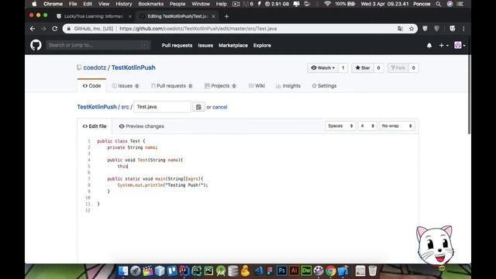
Task: Open Android Studio from the Dock
Action: click(x=221, y=270)
